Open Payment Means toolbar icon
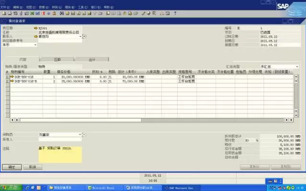Viewport: 306px width, 191px height. coord(124,13)
